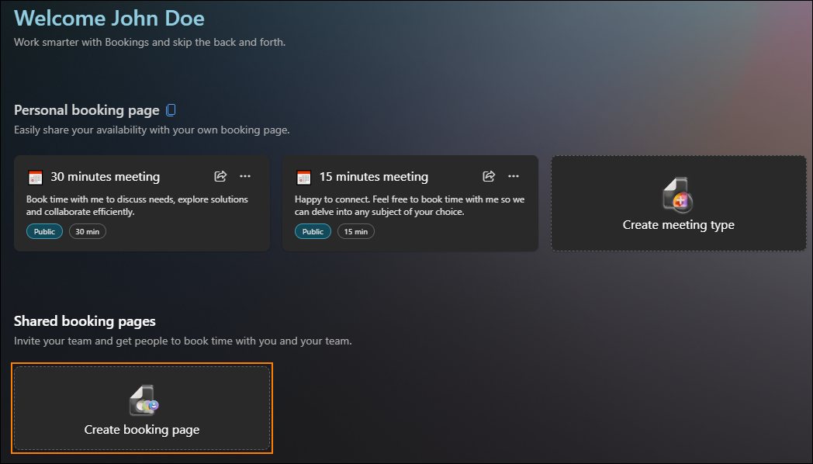Screen dimensions: 813x464
Task: Create a new meeting type
Action: coord(679,203)
